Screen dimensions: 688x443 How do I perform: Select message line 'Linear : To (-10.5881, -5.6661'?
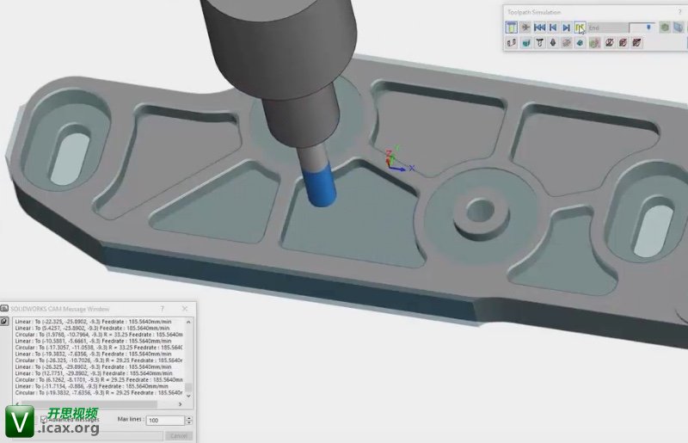pos(94,341)
